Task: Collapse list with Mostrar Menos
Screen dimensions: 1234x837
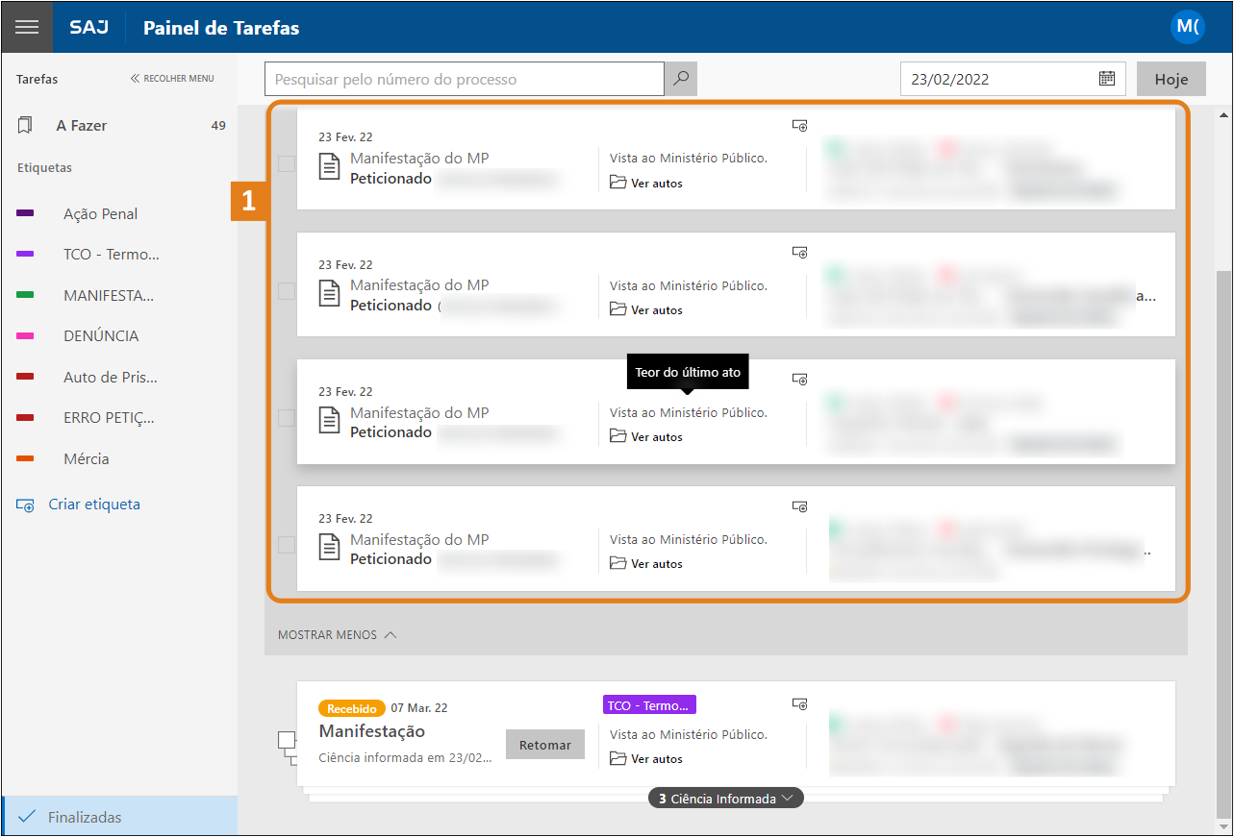Action: tap(337, 635)
